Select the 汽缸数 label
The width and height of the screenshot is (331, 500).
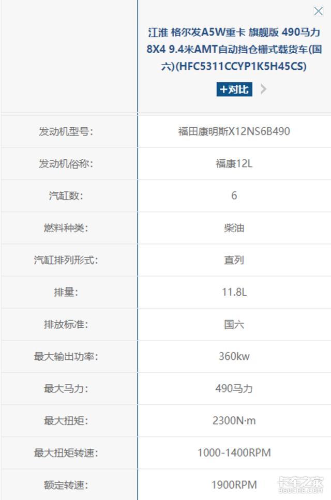[66, 195]
